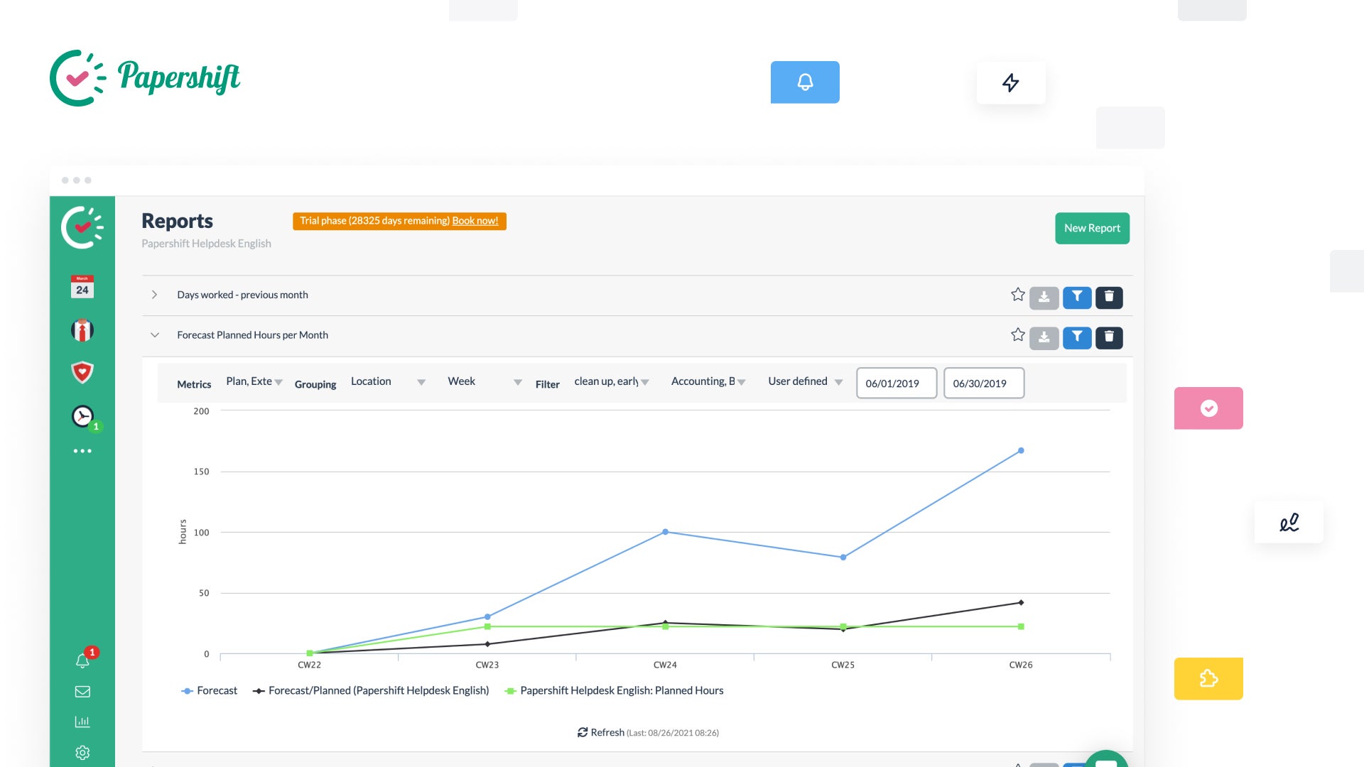Open the reports bar chart sidebar icon

click(x=82, y=722)
